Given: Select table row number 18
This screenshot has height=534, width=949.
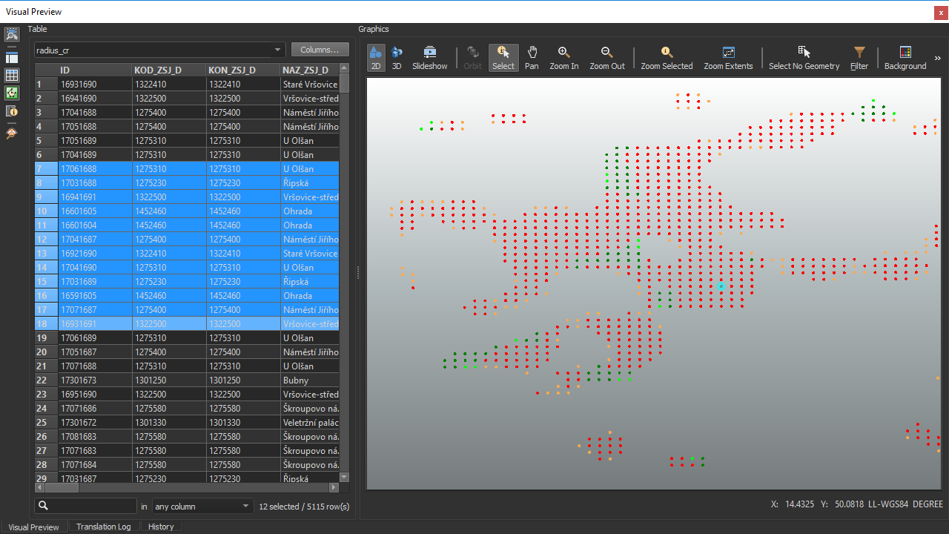Looking at the screenshot, I should [46, 324].
